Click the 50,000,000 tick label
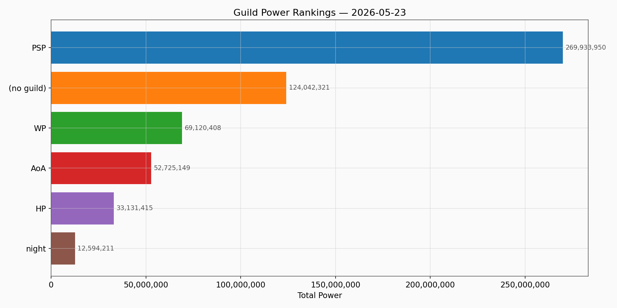Image resolution: width=617 pixels, height=308 pixels. pos(146,285)
